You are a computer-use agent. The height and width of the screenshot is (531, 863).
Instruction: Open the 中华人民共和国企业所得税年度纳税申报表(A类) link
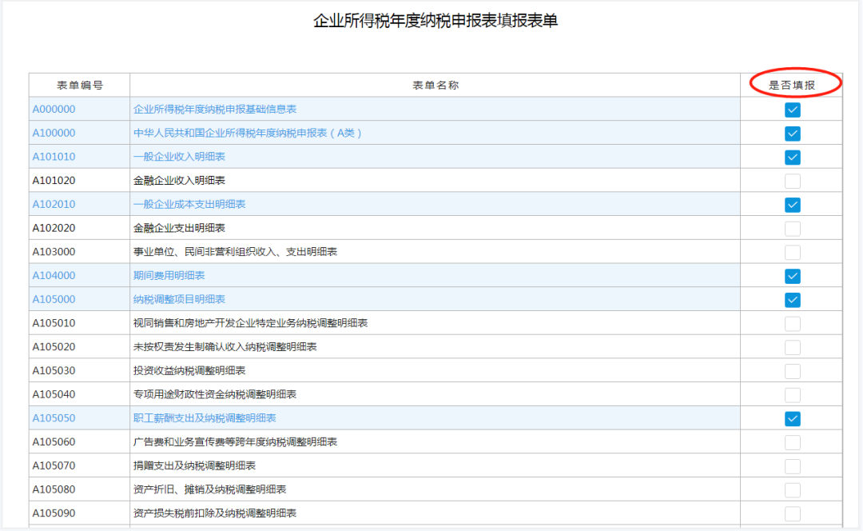[248, 133]
